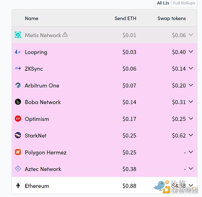Expand the StarkNet row chevron
Viewport: 202px width, 197px height.
pyautogui.click(x=191, y=135)
